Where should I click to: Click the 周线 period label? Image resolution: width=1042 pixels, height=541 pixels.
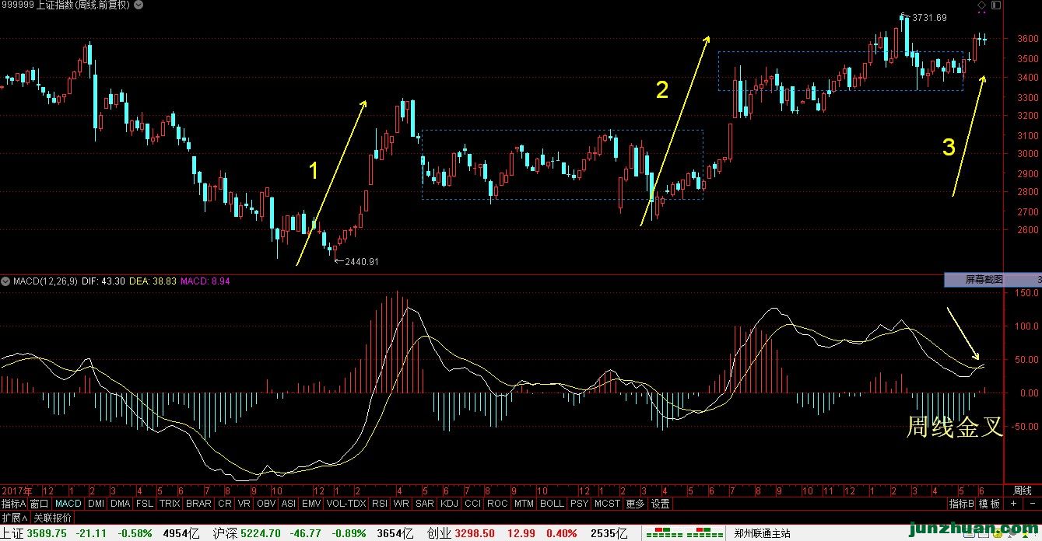click(x=1022, y=490)
